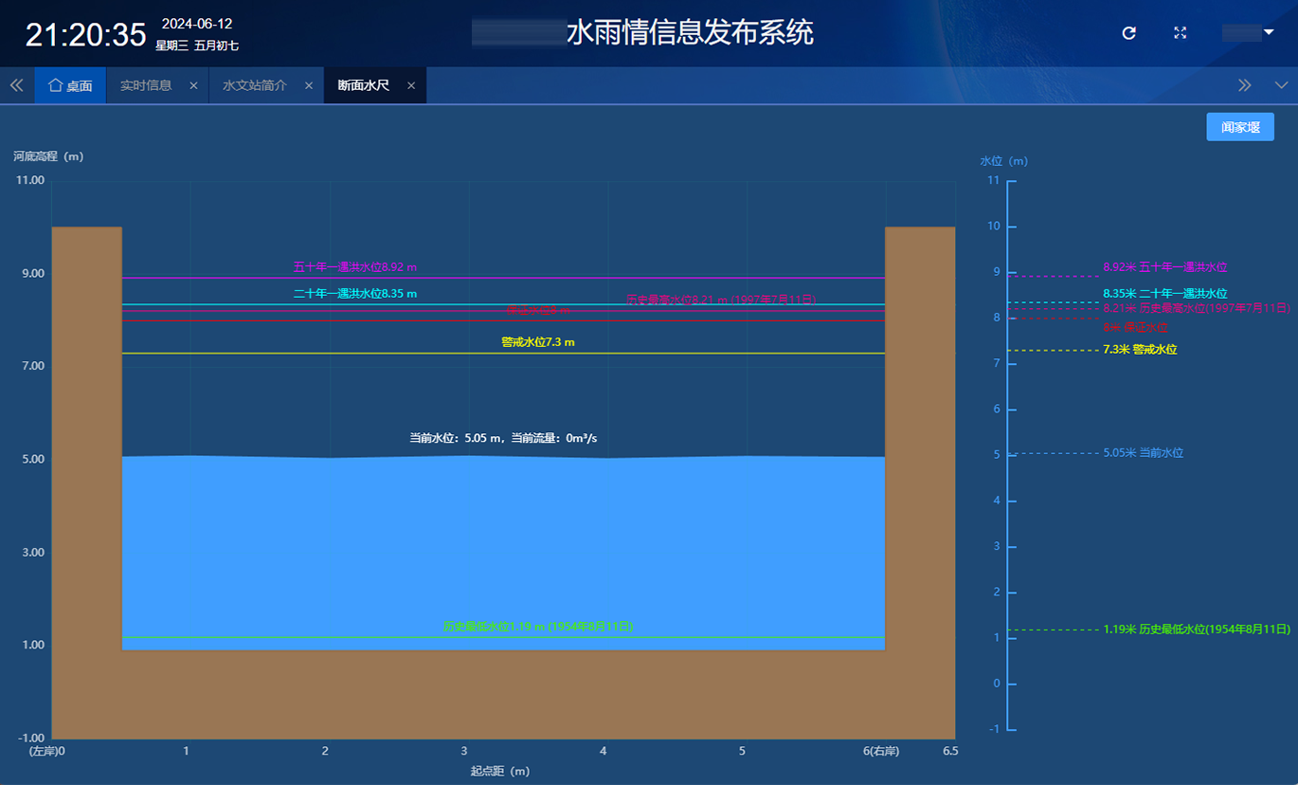
Task: Refresh the dashboard data
Action: coord(1128,33)
